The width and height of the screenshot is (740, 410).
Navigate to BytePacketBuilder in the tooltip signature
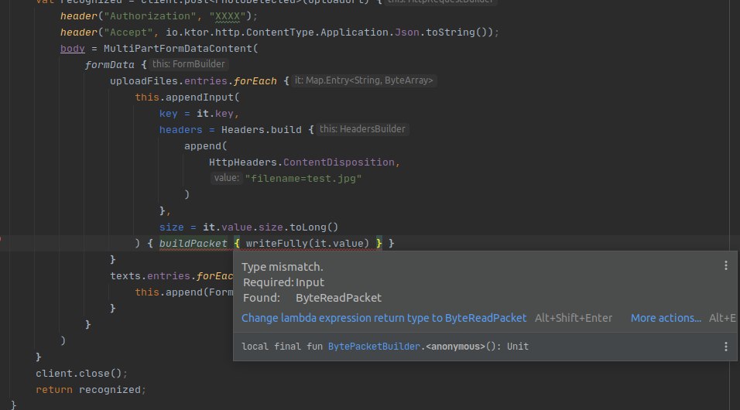pyautogui.click(x=373, y=347)
